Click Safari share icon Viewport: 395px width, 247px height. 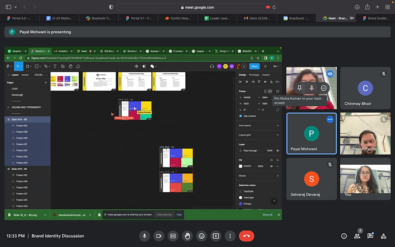(x=368, y=7)
